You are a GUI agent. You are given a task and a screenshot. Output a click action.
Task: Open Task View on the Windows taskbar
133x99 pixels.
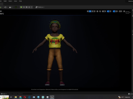(11, 97)
